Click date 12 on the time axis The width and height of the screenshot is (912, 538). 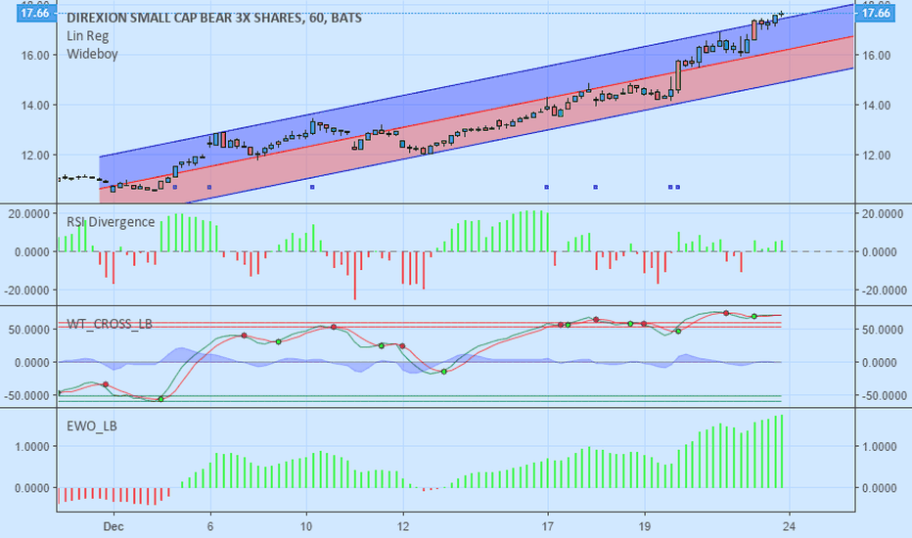pos(403,527)
